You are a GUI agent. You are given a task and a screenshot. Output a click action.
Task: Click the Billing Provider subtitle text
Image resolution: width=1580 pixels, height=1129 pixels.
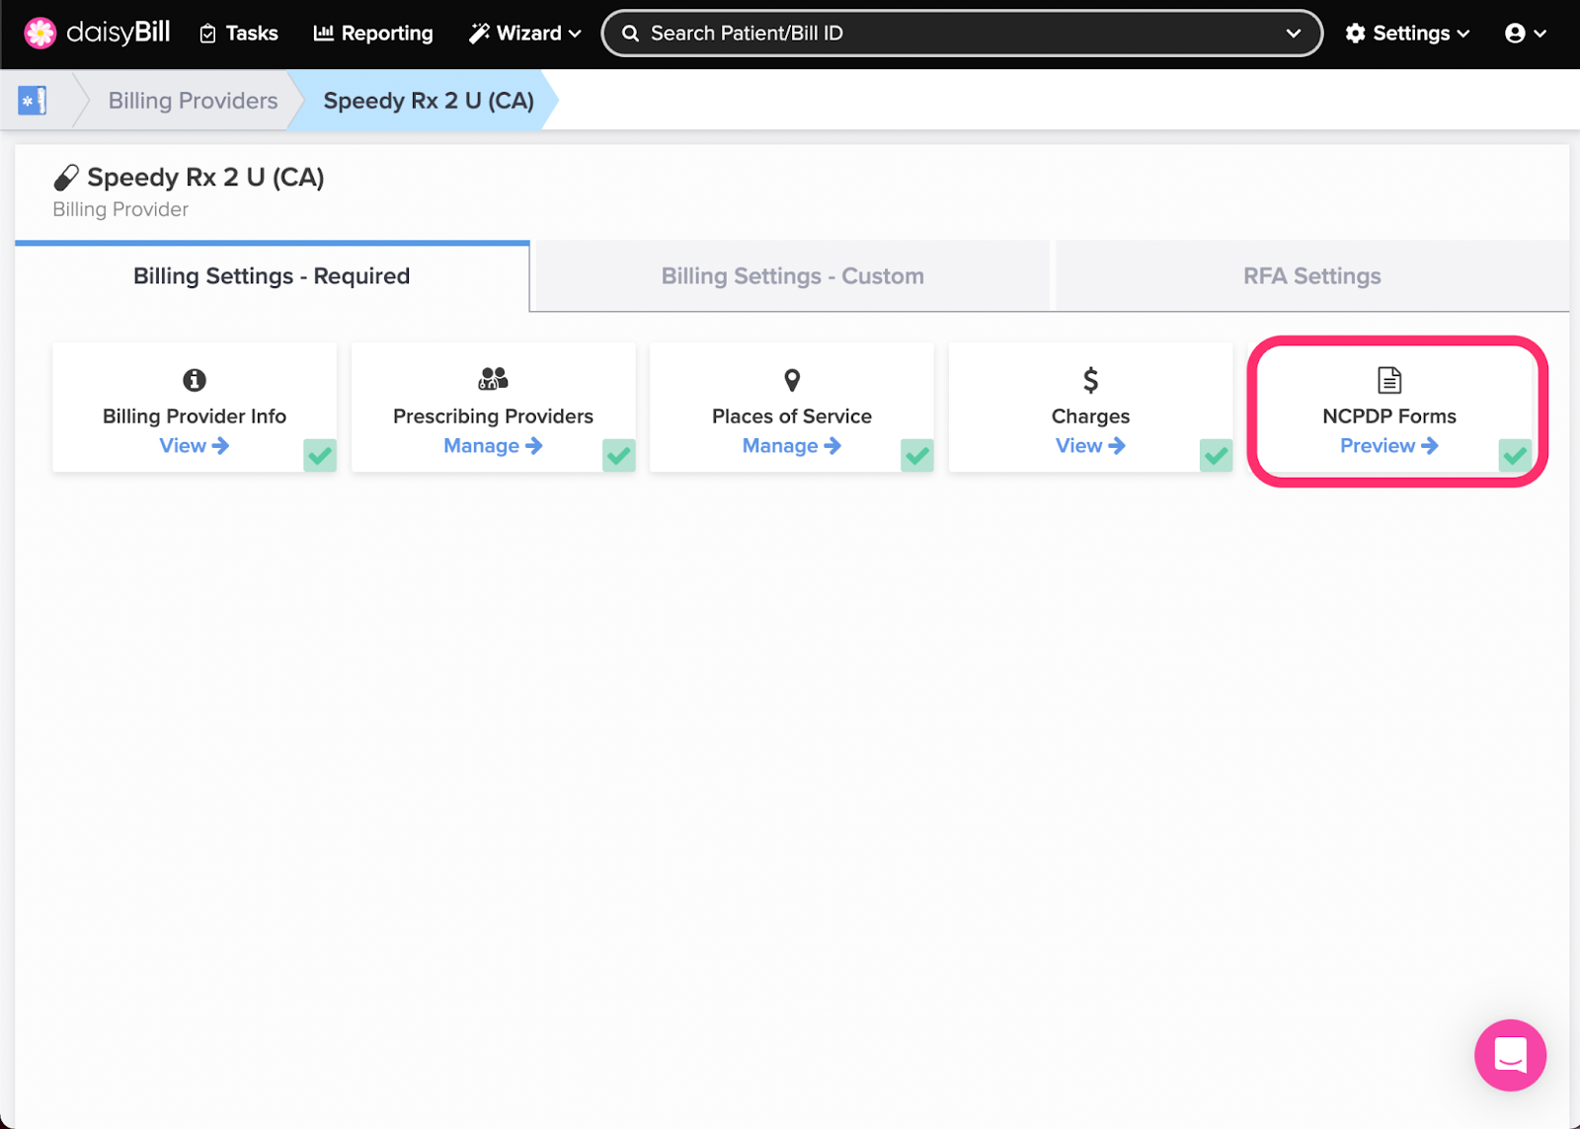[120, 209]
